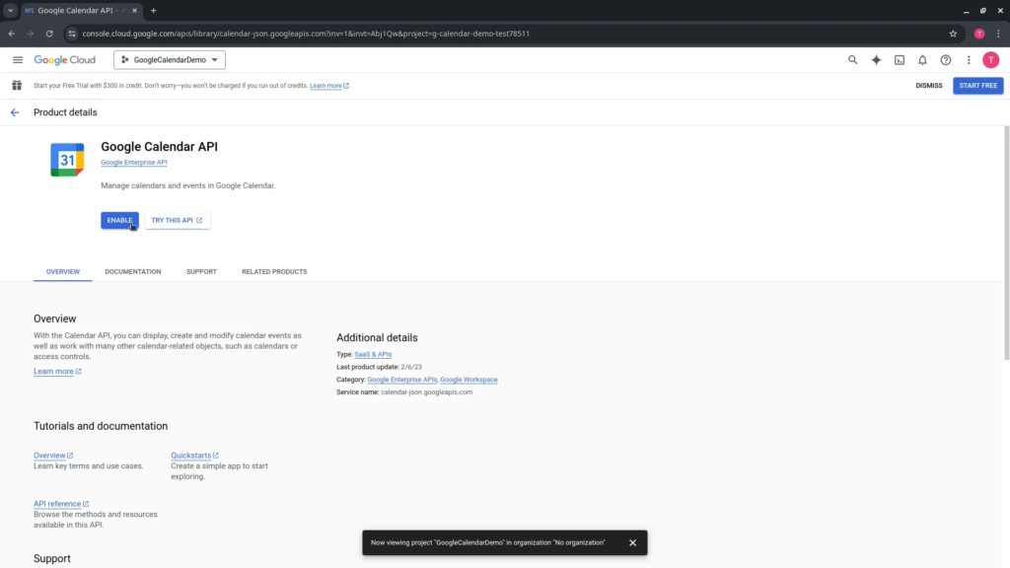Activate Cloud Shell terminal icon
Image resolution: width=1010 pixels, height=568 pixels.
click(x=900, y=60)
